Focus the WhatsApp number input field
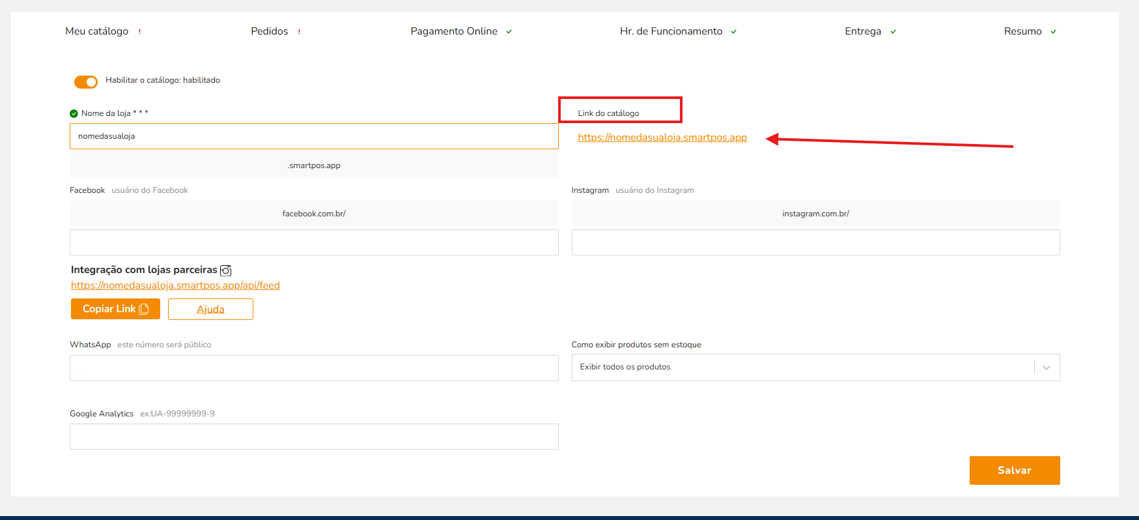 314,368
